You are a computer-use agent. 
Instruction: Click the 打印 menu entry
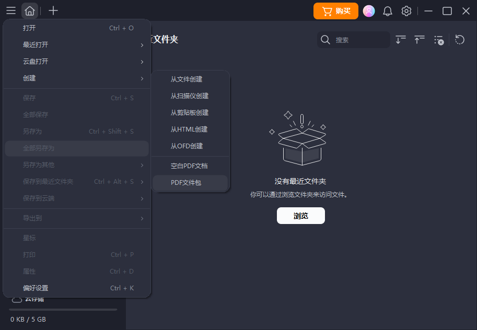pos(77,255)
